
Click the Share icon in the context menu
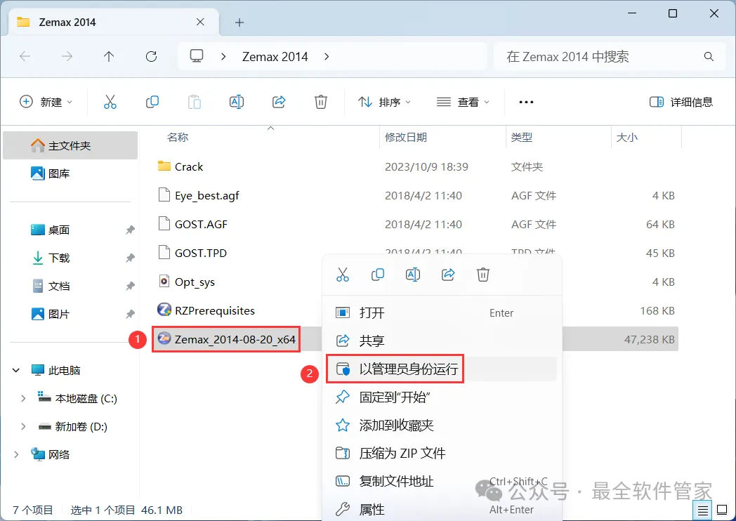pos(448,275)
